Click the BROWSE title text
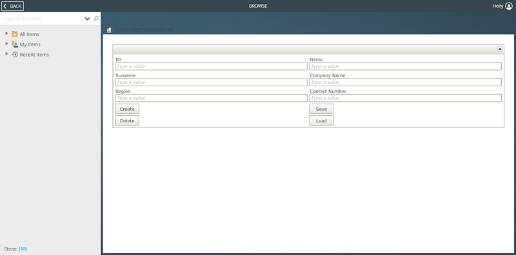Screen dimensions: 516x255 click(x=258, y=6)
